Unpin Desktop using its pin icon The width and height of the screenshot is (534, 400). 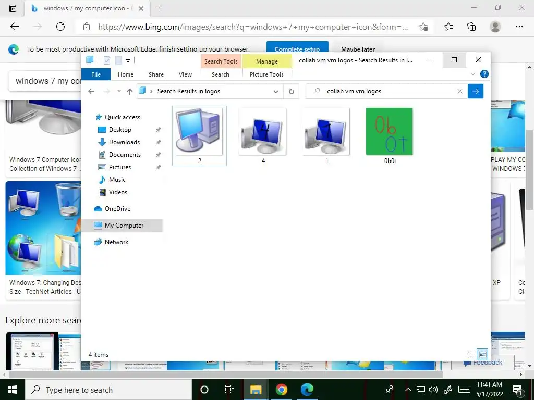[x=158, y=130]
